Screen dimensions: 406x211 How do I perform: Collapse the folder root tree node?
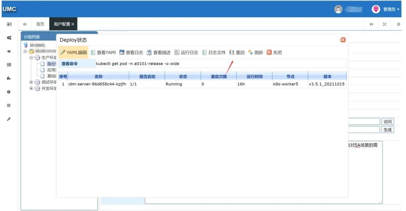tap(25, 51)
